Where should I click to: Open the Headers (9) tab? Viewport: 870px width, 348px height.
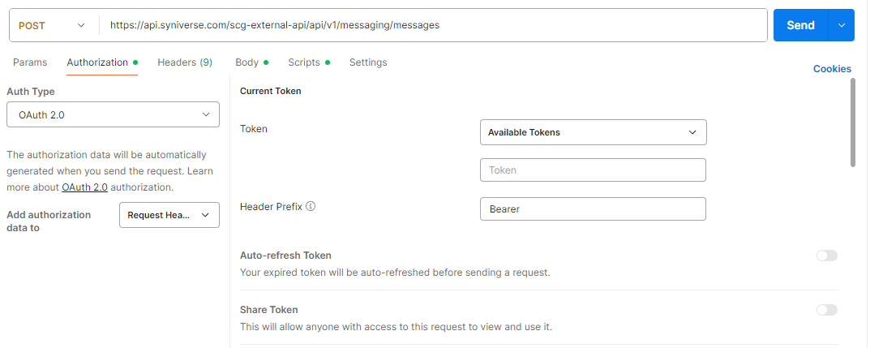[185, 62]
